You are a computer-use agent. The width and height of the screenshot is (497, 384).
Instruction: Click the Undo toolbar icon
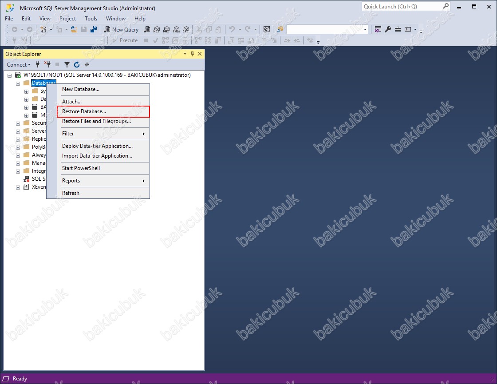[x=232, y=29]
